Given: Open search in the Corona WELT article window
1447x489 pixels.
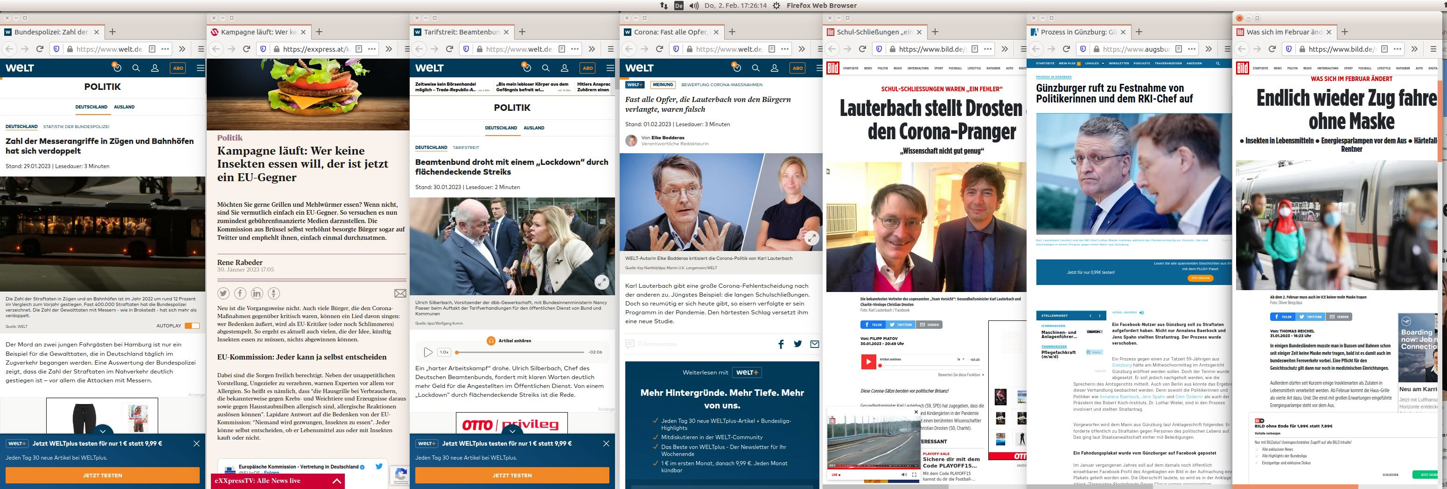Looking at the screenshot, I should [x=755, y=68].
